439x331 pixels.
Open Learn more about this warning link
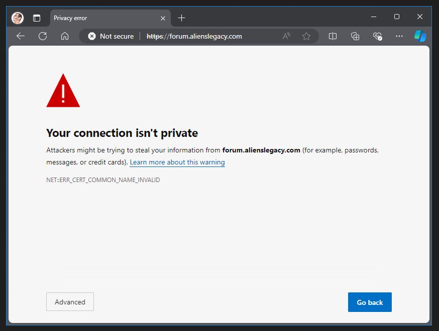(177, 162)
